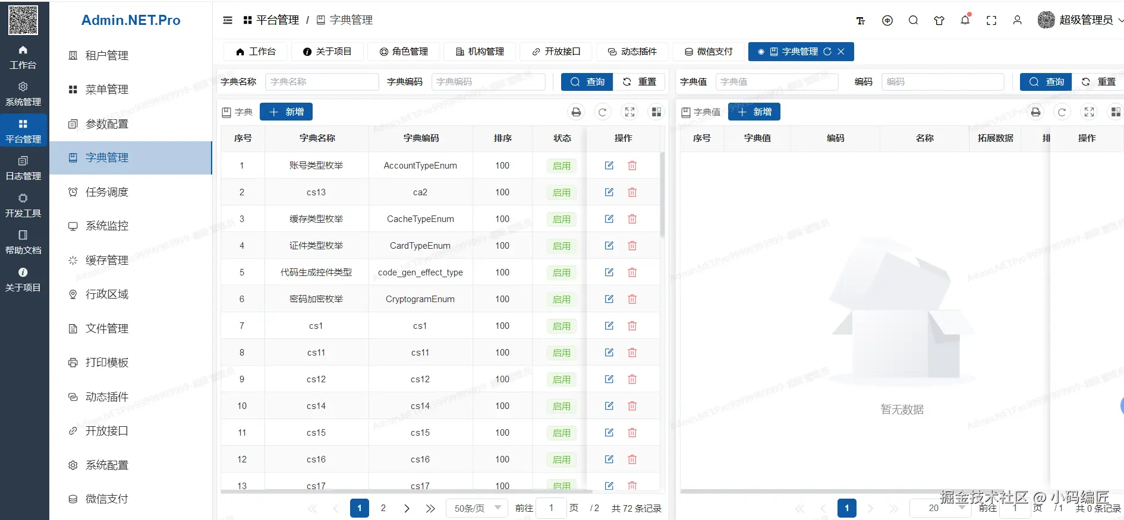Expand the 超级管理员 user dropdown
1124x520 pixels.
tap(1081, 20)
